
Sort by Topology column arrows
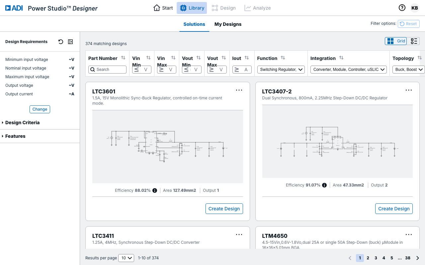click(x=420, y=58)
